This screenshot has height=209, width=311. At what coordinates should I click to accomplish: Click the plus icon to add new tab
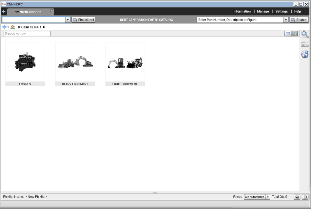point(4,11)
